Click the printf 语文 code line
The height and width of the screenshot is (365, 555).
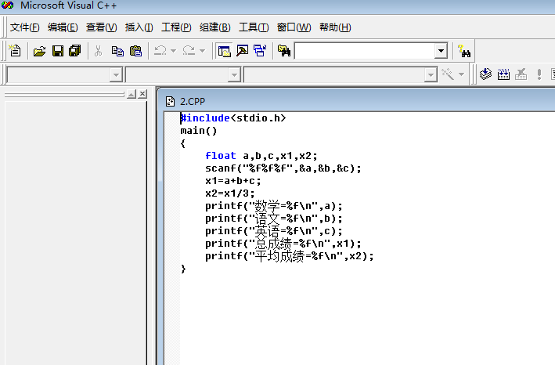pos(274,219)
